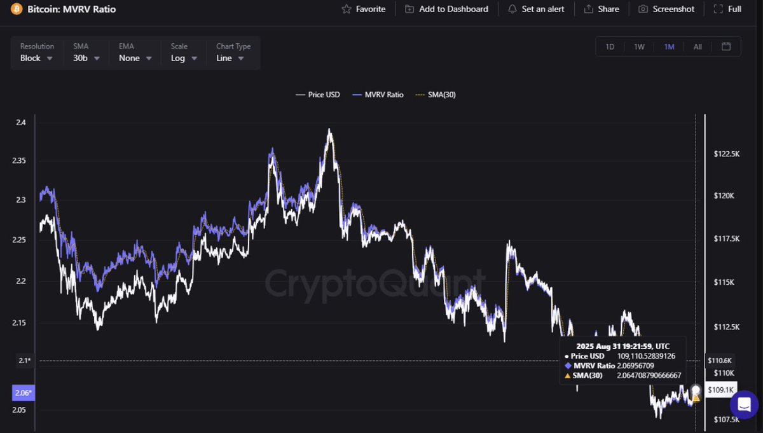763x433 pixels.
Task: Expand the SMA dropdown showing 30b
Action: 86,58
